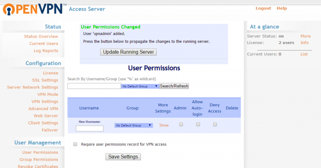The width and height of the screenshot is (321, 168).
Task: Focus the New Username input field
Action: coord(90,128)
